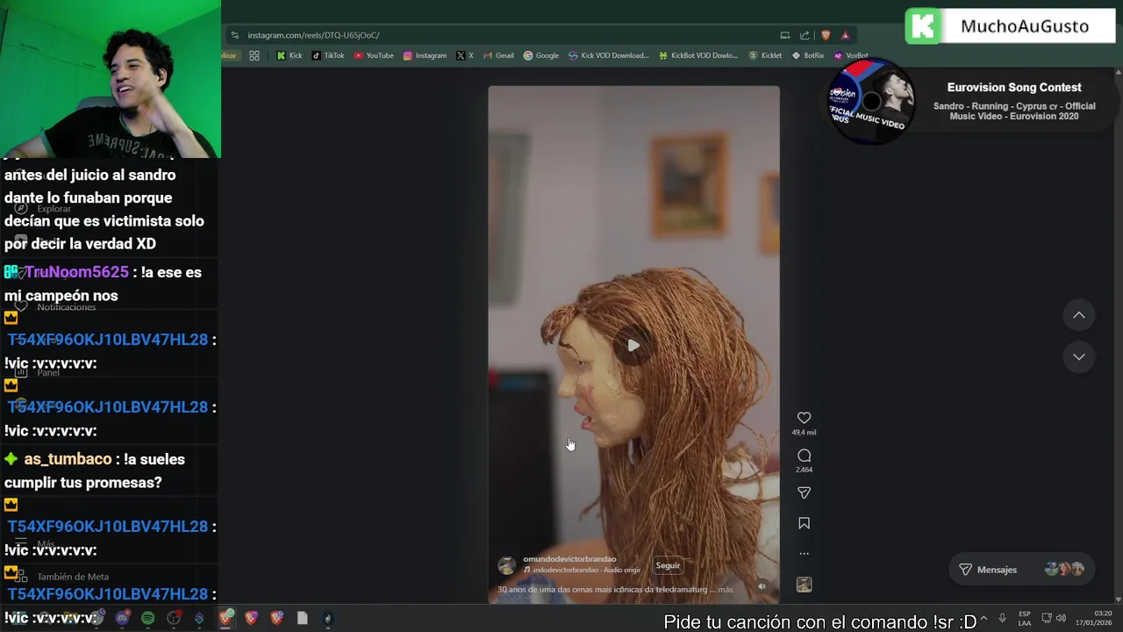Open the Gmail bookmark

[x=498, y=55]
